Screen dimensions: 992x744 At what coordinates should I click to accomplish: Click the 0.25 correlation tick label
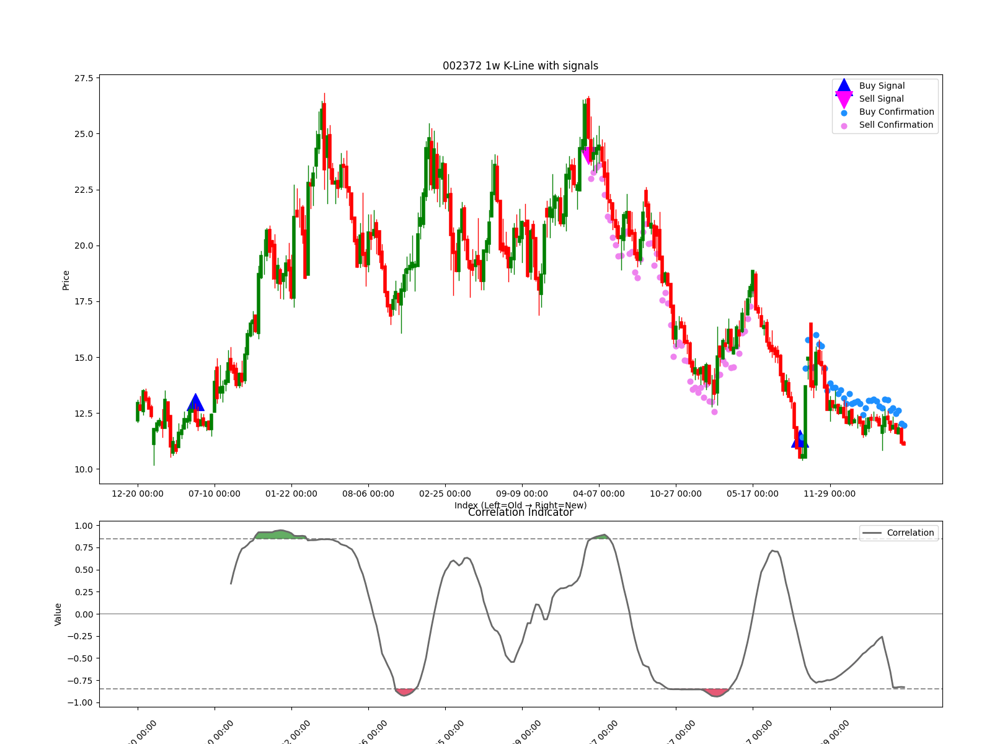[x=84, y=592]
